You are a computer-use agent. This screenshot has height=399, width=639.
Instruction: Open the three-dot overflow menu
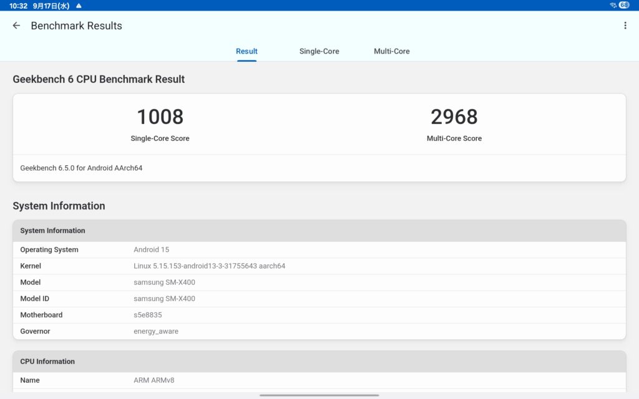tap(625, 26)
